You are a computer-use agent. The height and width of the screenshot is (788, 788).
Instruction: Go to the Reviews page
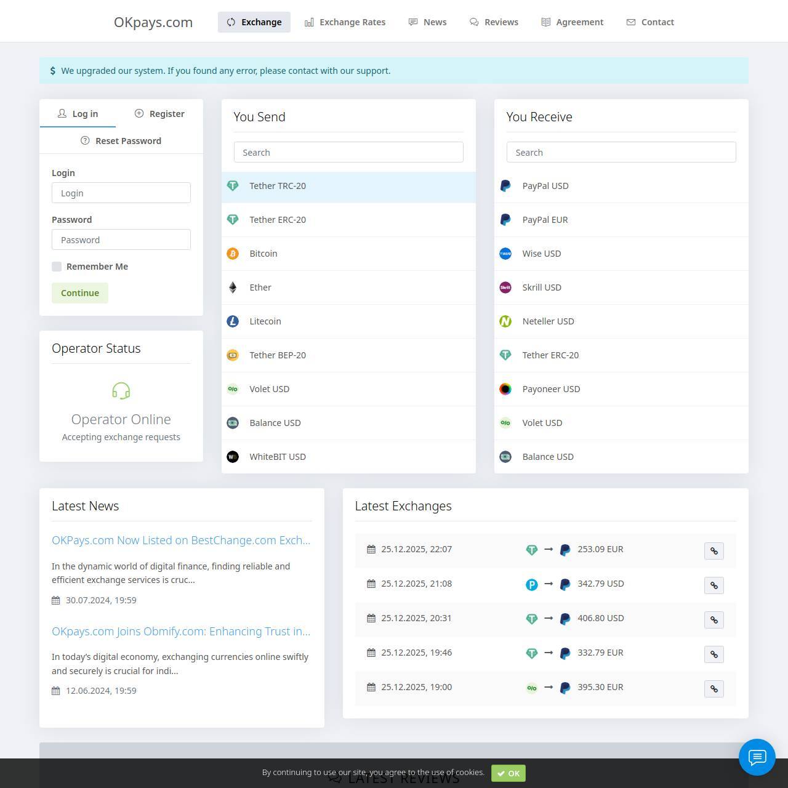coord(494,22)
